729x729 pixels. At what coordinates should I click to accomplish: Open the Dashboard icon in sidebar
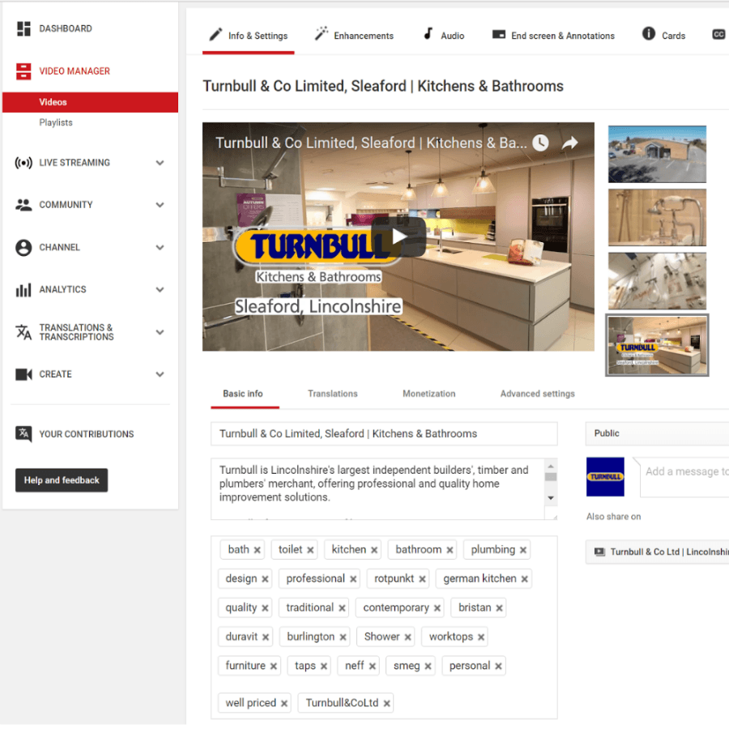(23, 28)
